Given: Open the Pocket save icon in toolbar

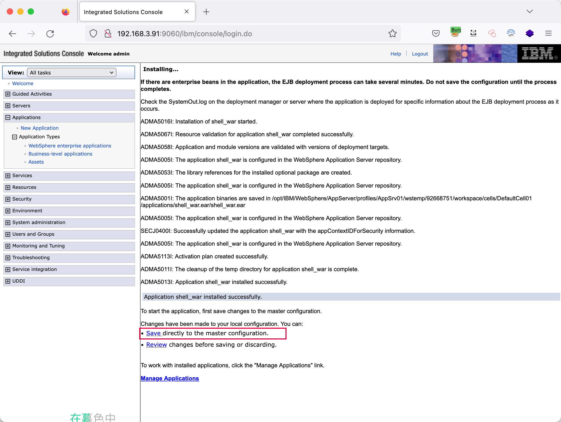Looking at the screenshot, I should [x=436, y=33].
